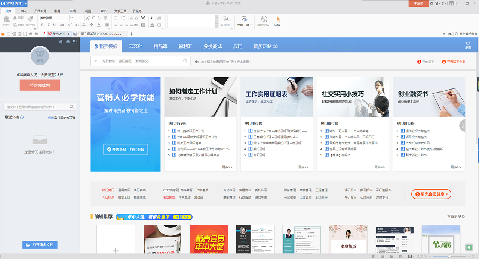Open the chat bubble message icon
479x259 pixels.
[x=68, y=42]
